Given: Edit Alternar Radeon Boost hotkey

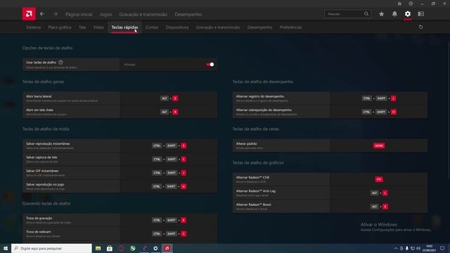Looking at the screenshot, I should point(379,207).
